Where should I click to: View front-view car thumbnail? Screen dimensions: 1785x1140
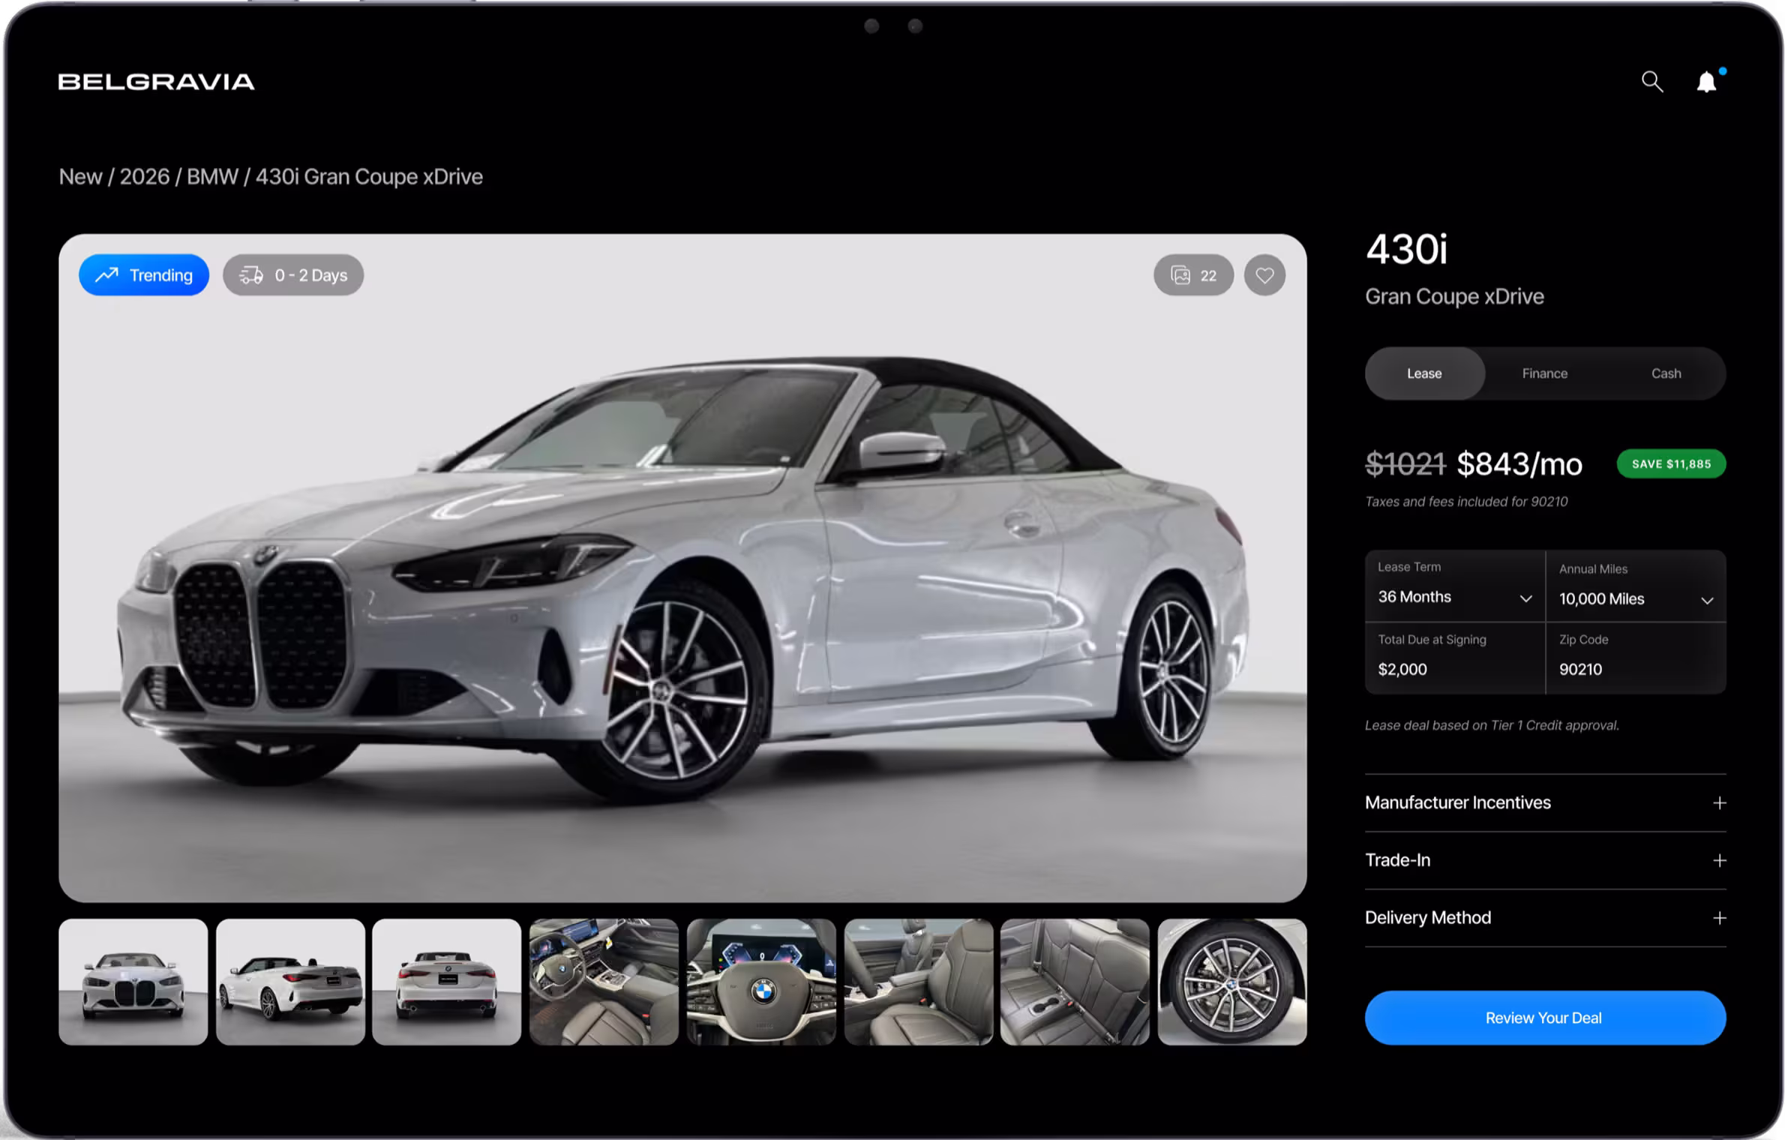pyautogui.click(x=133, y=982)
